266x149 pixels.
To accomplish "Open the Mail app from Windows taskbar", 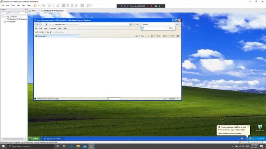I will (85, 146).
